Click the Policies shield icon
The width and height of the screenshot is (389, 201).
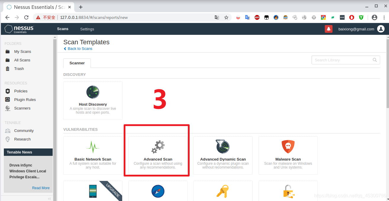pos(8,91)
